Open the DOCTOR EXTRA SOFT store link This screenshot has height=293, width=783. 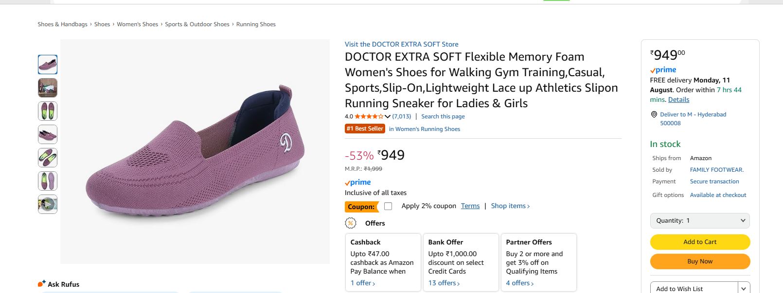tap(401, 44)
